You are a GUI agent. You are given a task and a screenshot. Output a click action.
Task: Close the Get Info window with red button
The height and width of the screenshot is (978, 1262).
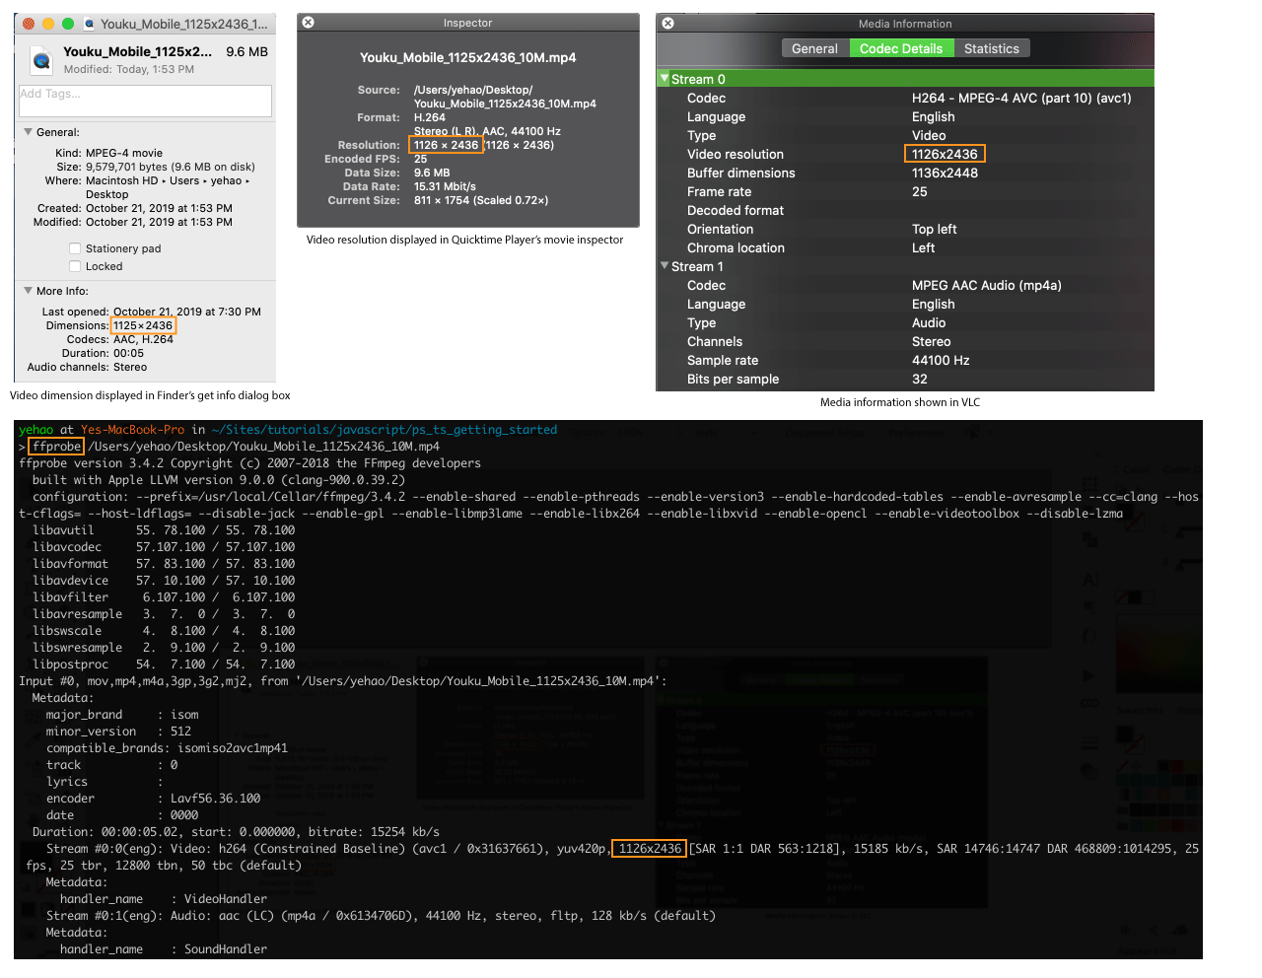click(x=29, y=24)
